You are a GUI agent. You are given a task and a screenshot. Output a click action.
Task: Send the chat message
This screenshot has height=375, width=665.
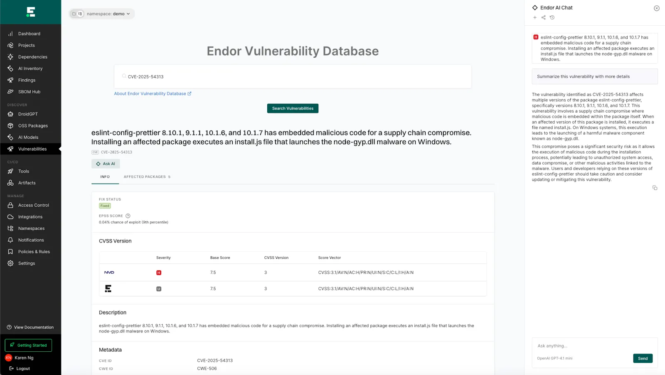point(643,358)
